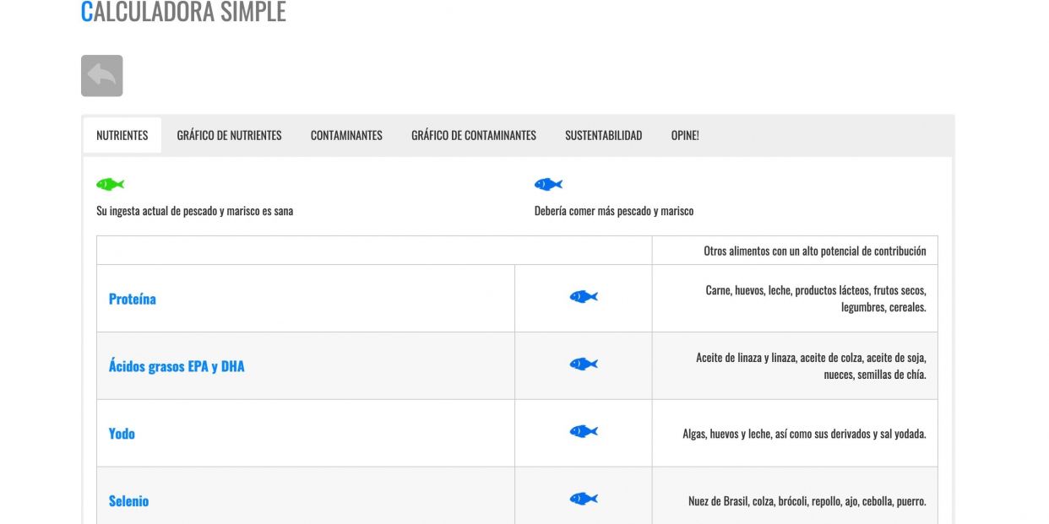
Task: Go to the Sustentabilidad tab
Action: [603, 135]
